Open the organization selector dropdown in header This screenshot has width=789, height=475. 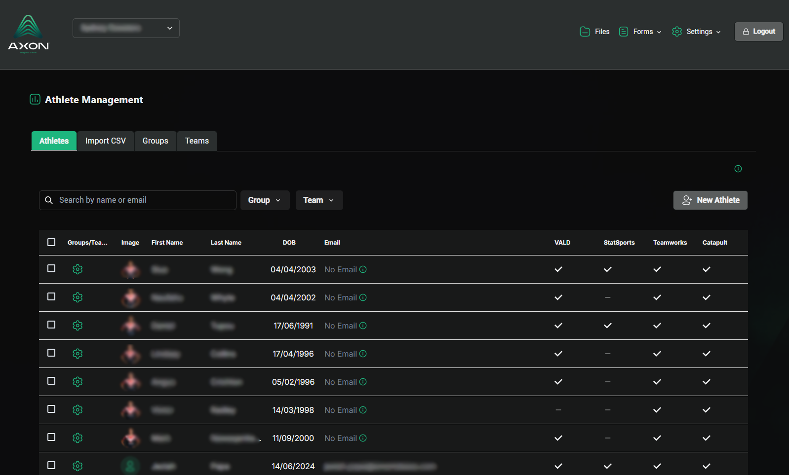point(126,28)
